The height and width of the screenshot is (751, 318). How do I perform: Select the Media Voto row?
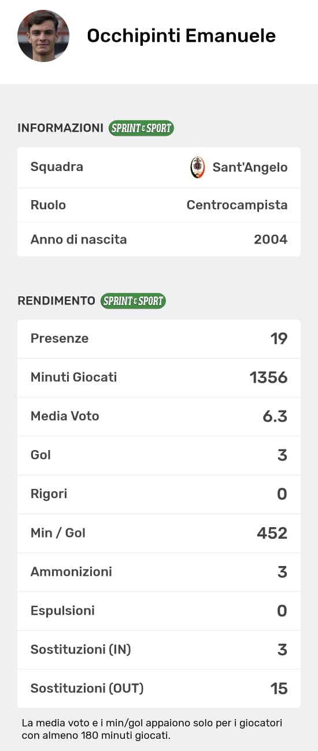(x=159, y=416)
